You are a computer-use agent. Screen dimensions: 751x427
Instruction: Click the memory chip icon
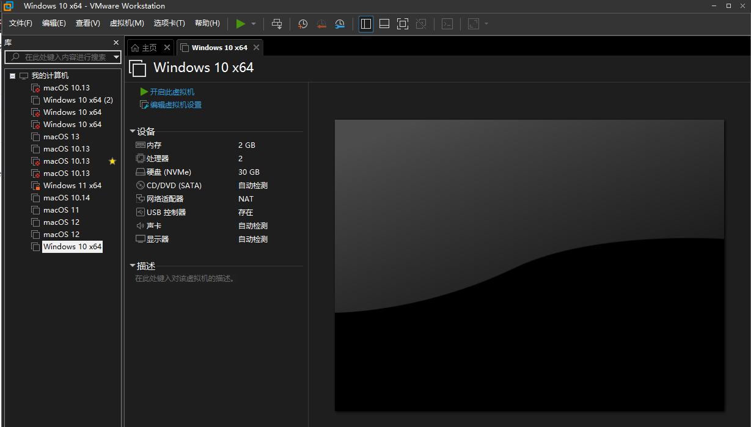tap(141, 145)
